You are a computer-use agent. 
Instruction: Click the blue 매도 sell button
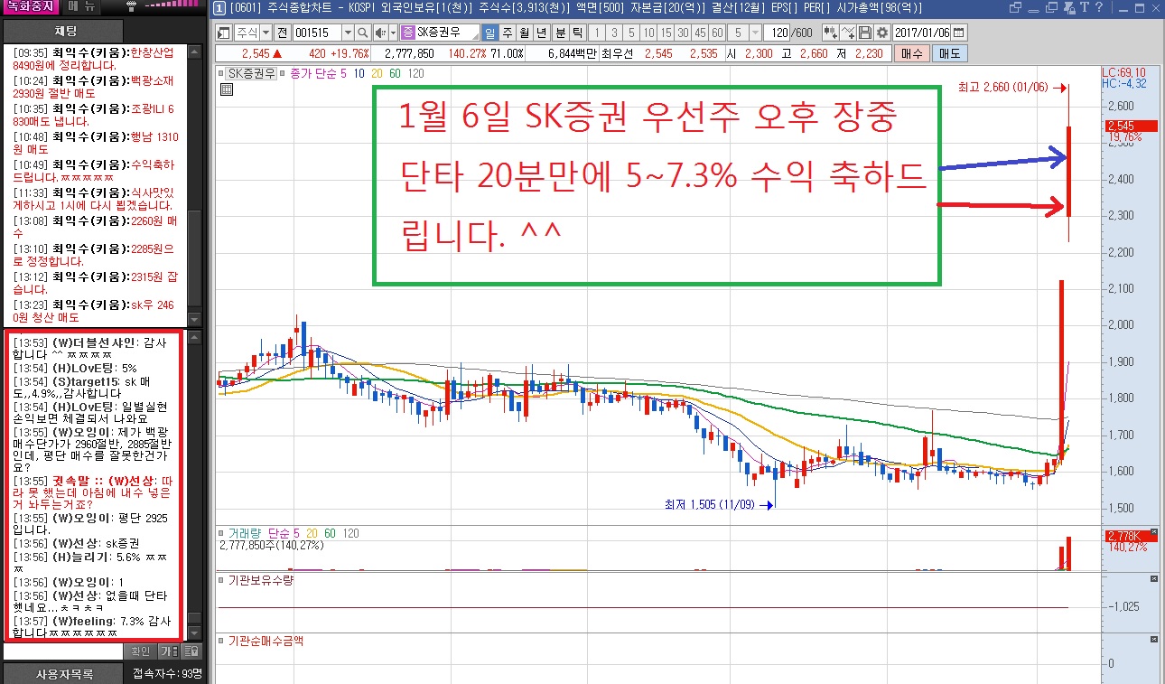[x=950, y=53]
